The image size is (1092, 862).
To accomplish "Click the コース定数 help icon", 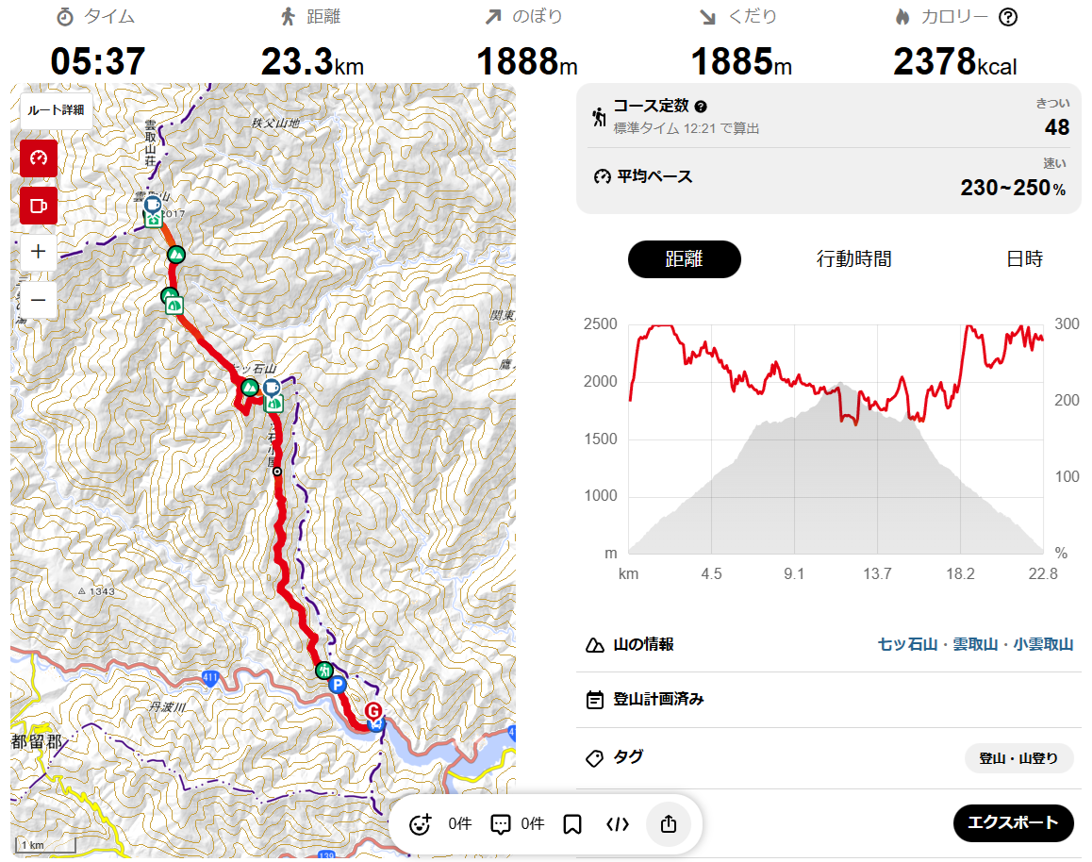I will click(x=701, y=107).
